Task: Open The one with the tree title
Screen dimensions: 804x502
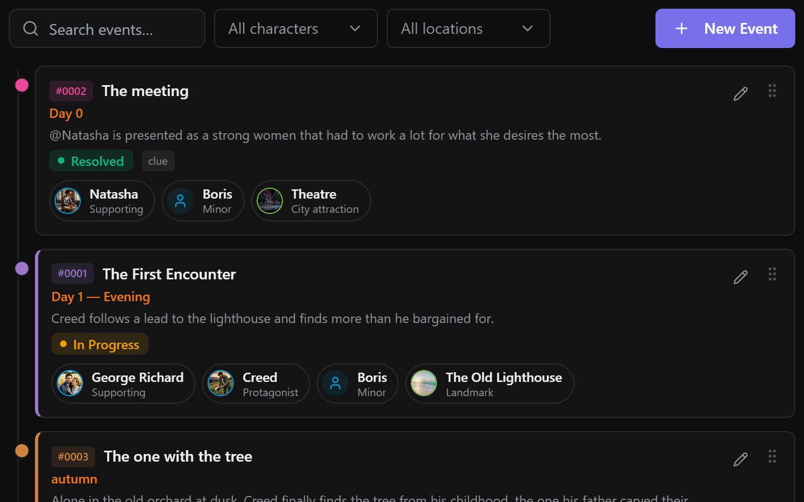Action: tap(178, 457)
